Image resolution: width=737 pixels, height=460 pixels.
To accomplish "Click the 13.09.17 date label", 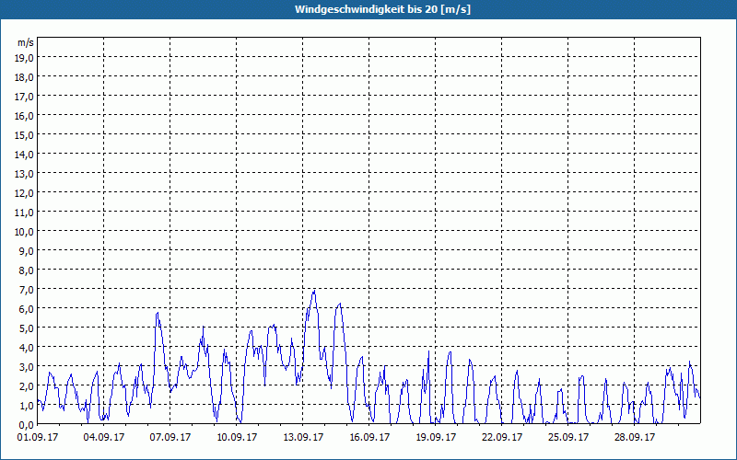I will point(303,438).
